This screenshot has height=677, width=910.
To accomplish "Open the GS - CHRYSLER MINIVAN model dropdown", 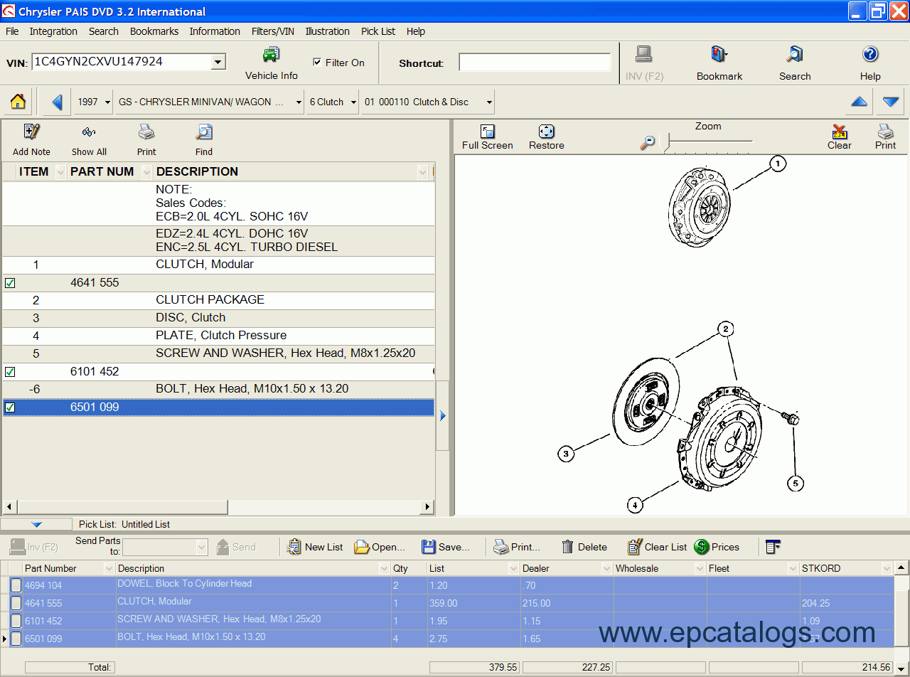I will (298, 102).
